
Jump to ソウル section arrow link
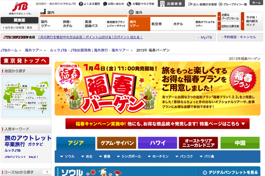click(67, 157)
